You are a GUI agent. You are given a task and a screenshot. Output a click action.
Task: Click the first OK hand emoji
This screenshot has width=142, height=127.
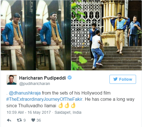tap(61, 105)
